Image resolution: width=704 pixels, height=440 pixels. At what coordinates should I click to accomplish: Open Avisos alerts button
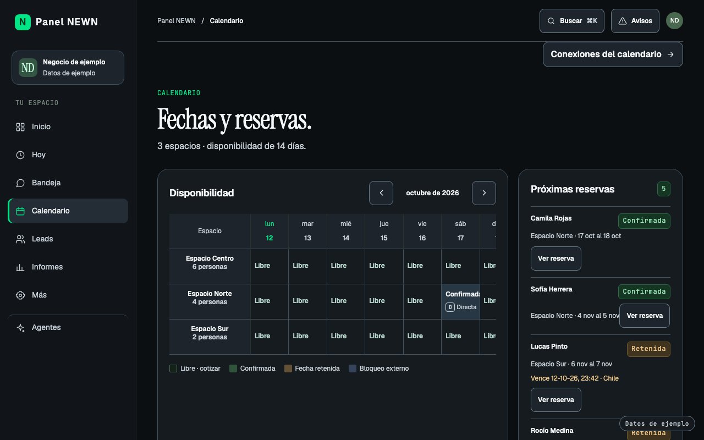[635, 21]
